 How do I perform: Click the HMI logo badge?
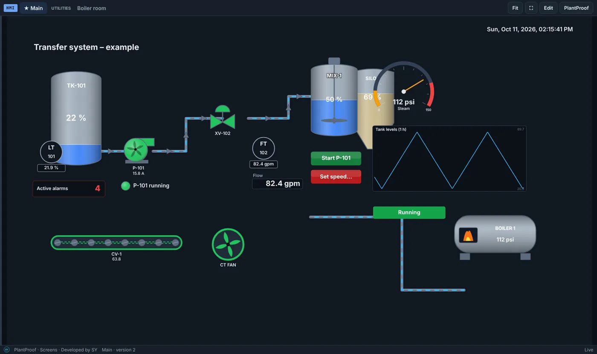point(11,8)
